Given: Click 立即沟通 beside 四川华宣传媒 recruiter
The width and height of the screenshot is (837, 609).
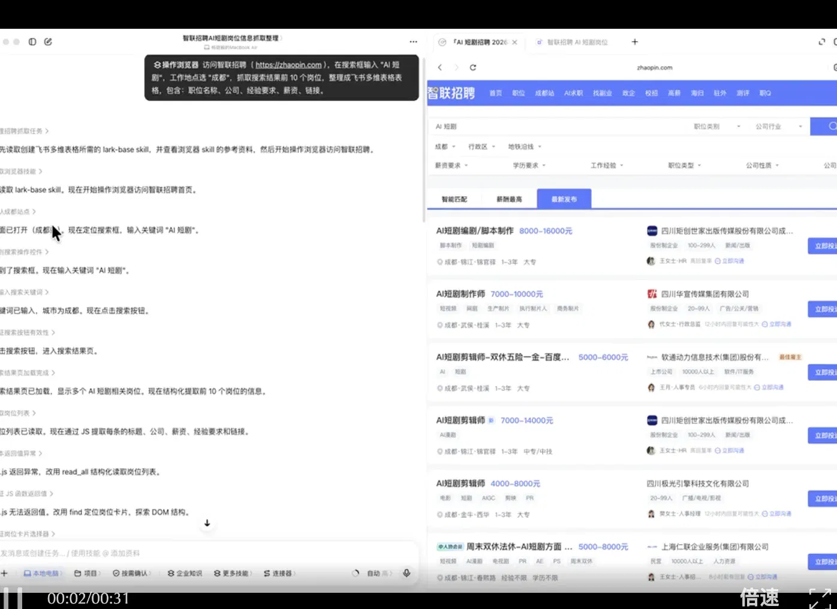Looking at the screenshot, I should pyautogui.click(x=778, y=324).
